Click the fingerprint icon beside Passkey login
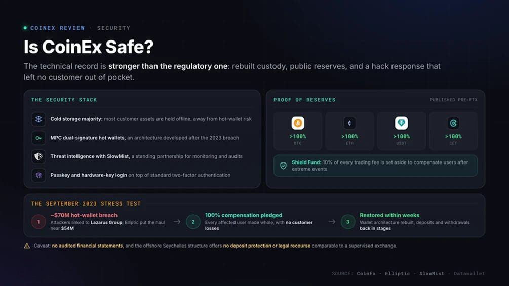 [x=38, y=175]
